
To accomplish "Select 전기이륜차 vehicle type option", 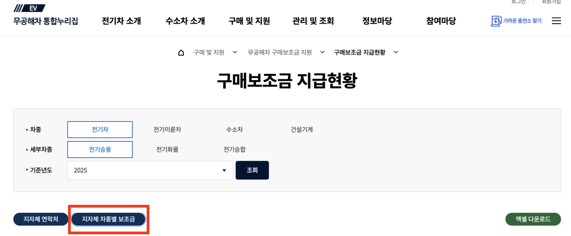I will coord(167,129).
